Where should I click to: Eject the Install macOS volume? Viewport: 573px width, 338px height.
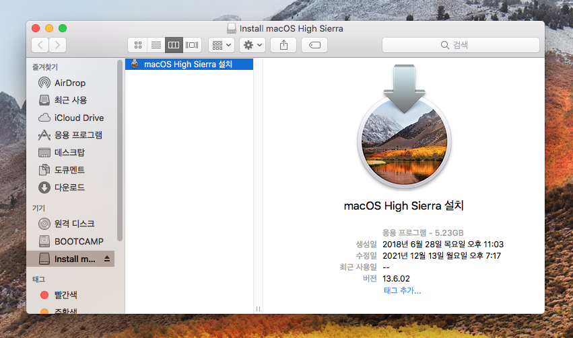106,259
